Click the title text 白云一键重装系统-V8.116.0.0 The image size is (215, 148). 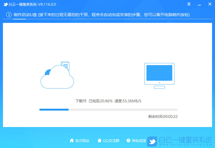click(x=32, y=4)
